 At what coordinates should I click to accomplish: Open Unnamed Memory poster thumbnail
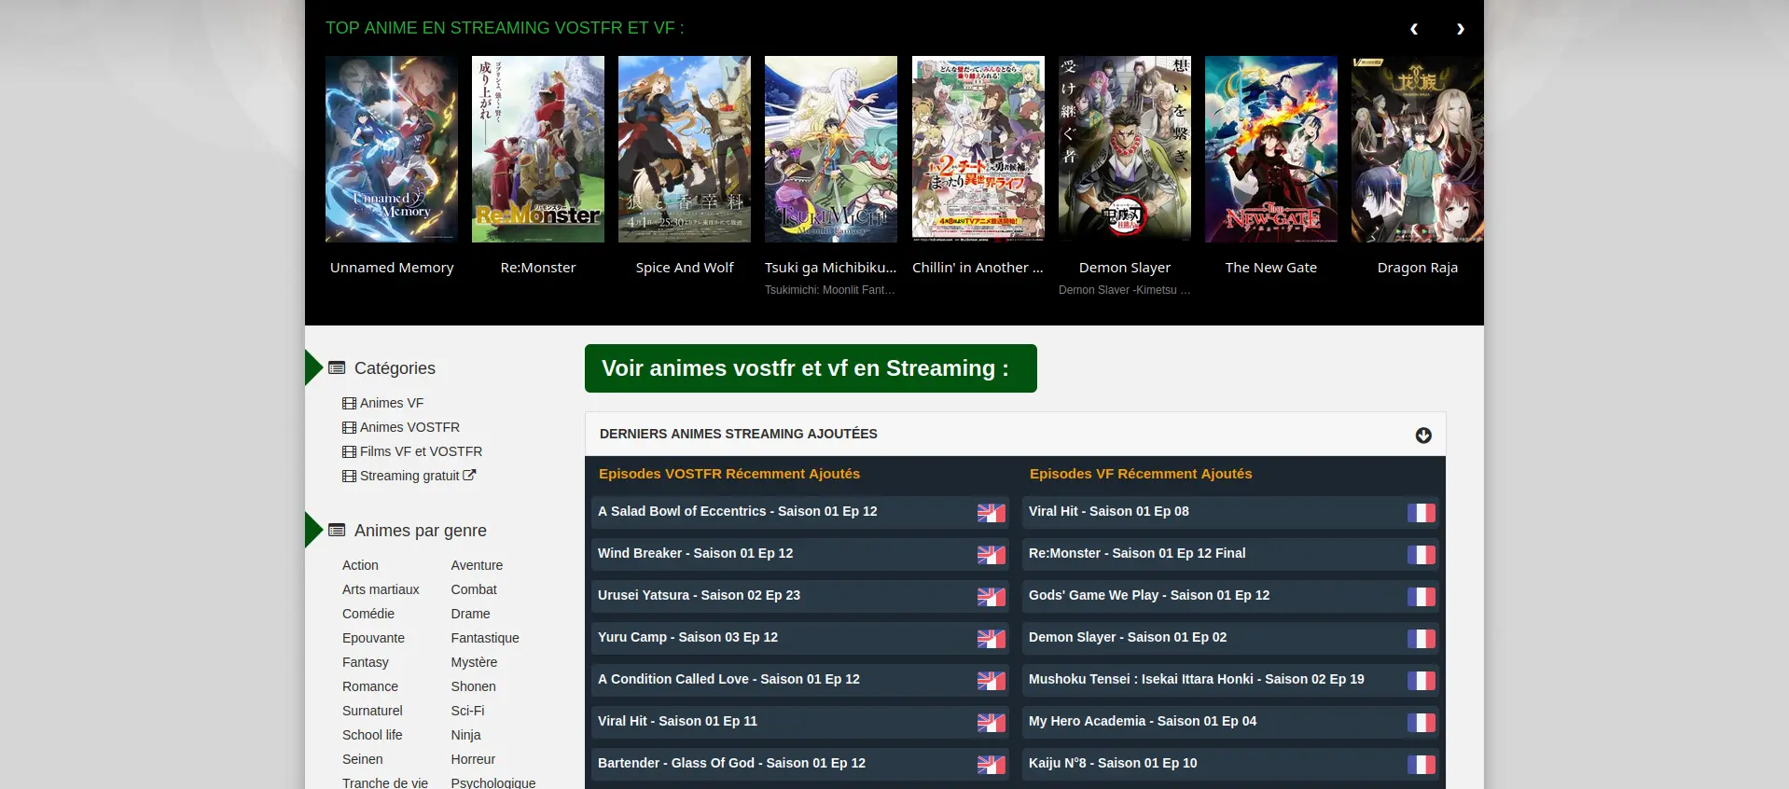pos(392,149)
